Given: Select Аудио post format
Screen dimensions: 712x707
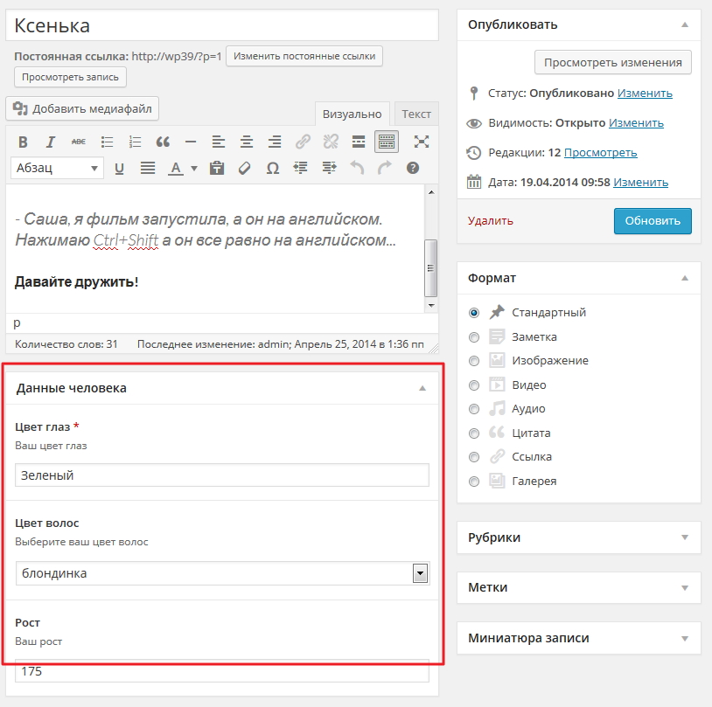Looking at the screenshot, I should 473,409.
